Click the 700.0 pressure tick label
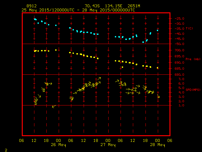202x152 pixels. [x=180, y=50]
